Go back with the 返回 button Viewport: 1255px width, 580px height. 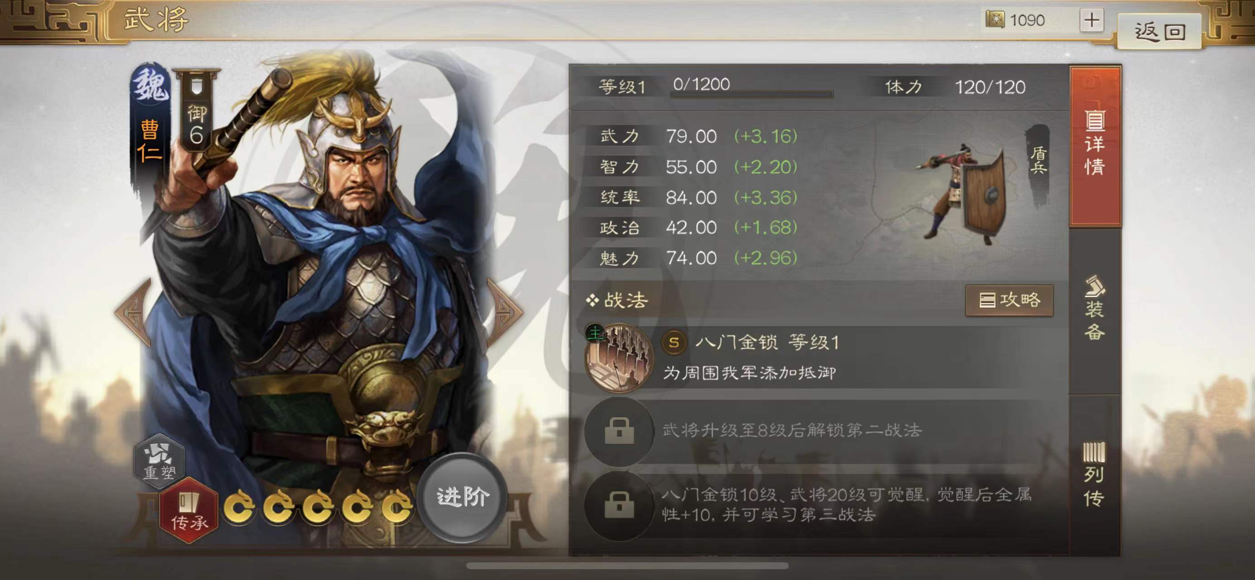(1159, 32)
